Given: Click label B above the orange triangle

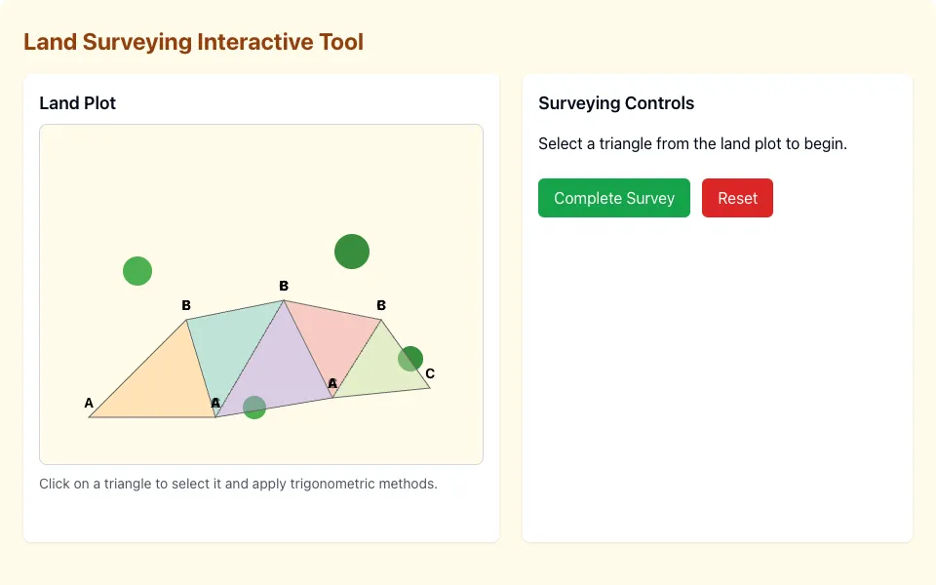Looking at the screenshot, I should pos(186,305).
